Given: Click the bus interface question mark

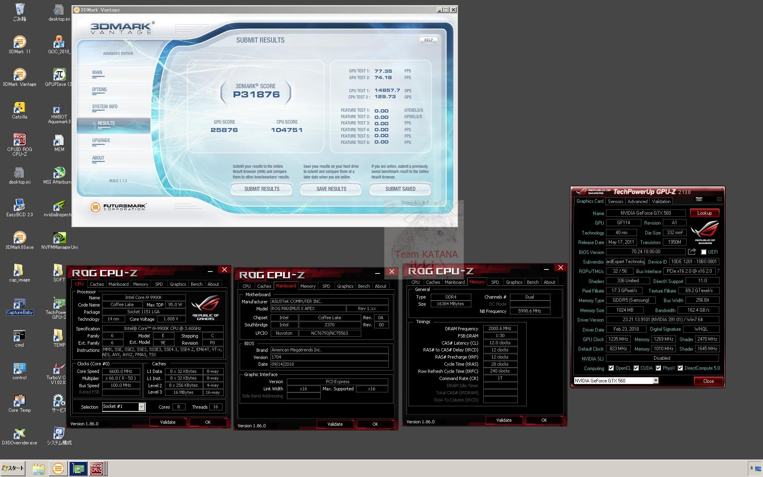Looking at the screenshot, I should click(718, 271).
